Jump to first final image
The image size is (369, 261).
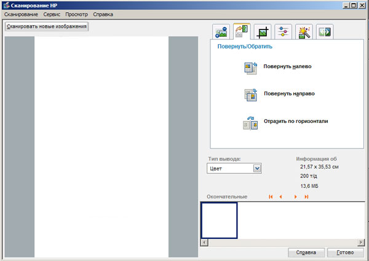coord(271,197)
